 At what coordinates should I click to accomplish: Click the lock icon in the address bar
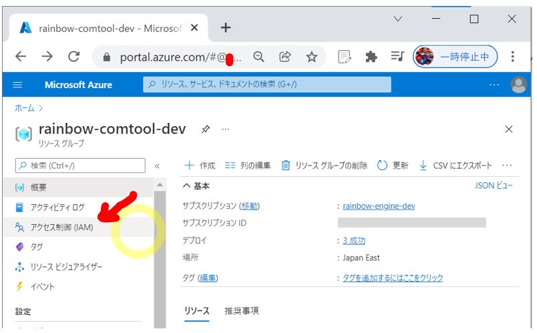pos(106,57)
